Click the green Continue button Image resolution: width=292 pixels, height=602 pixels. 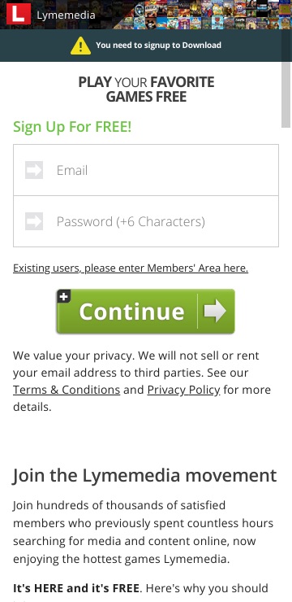(145, 312)
